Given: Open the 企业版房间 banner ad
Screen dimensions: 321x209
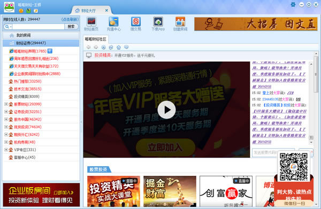Looking at the screenshot, I should coord(41,195).
